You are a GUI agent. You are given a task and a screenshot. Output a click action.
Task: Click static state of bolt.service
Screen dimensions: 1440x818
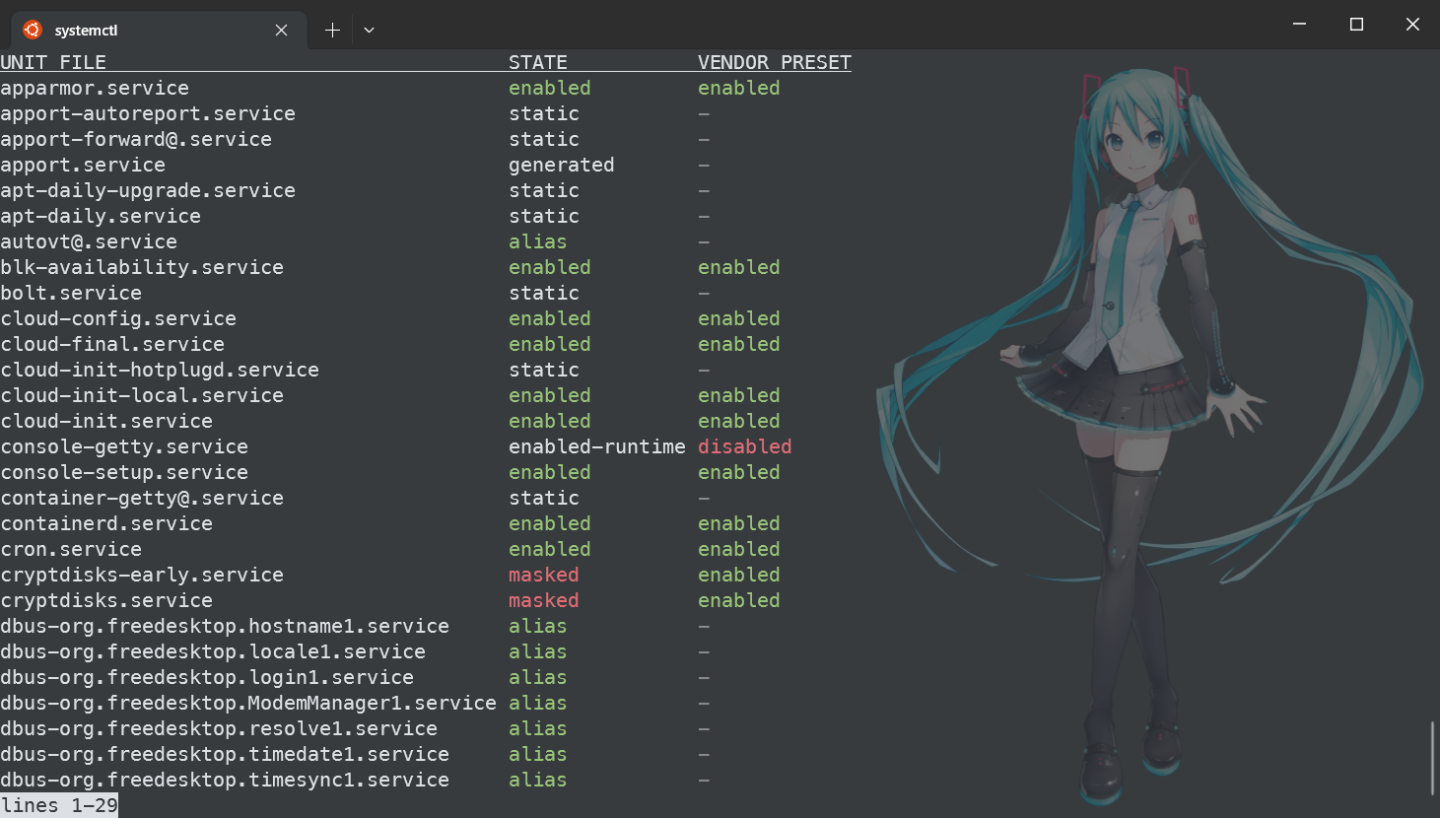(544, 293)
